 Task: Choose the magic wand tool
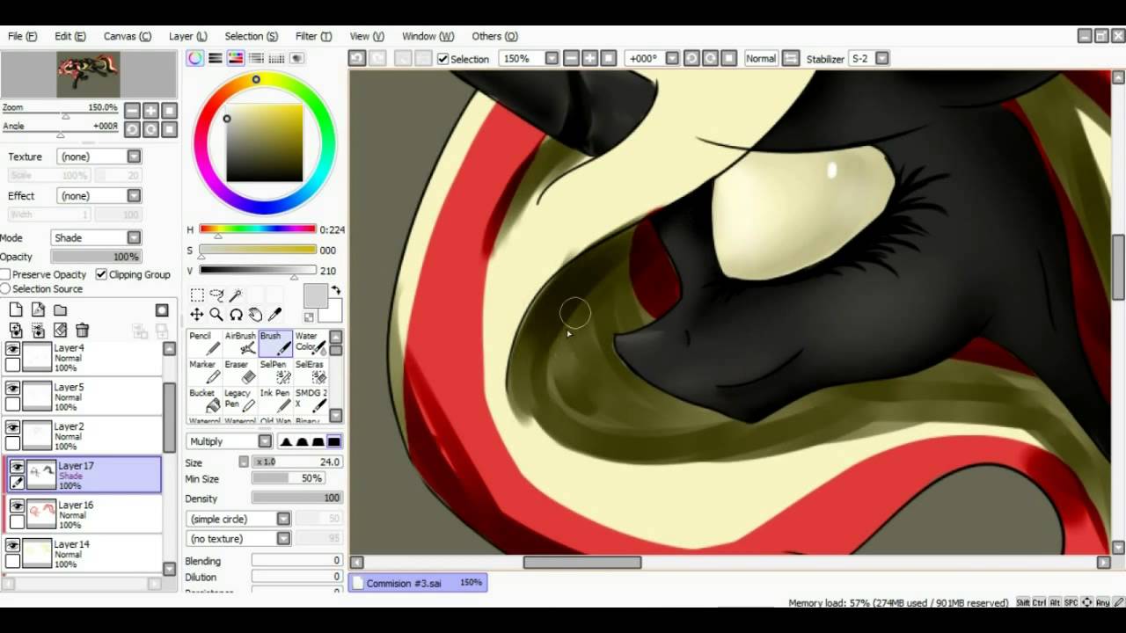click(236, 295)
